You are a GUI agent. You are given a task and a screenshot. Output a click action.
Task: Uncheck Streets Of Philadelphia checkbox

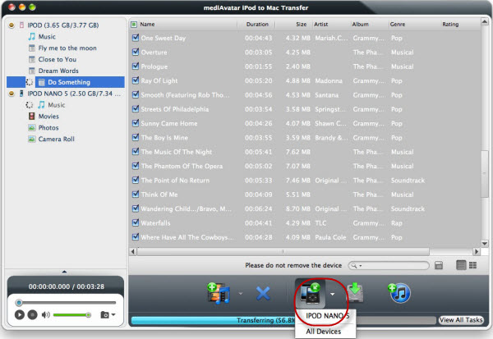pyautogui.click(x=136, y=109)
